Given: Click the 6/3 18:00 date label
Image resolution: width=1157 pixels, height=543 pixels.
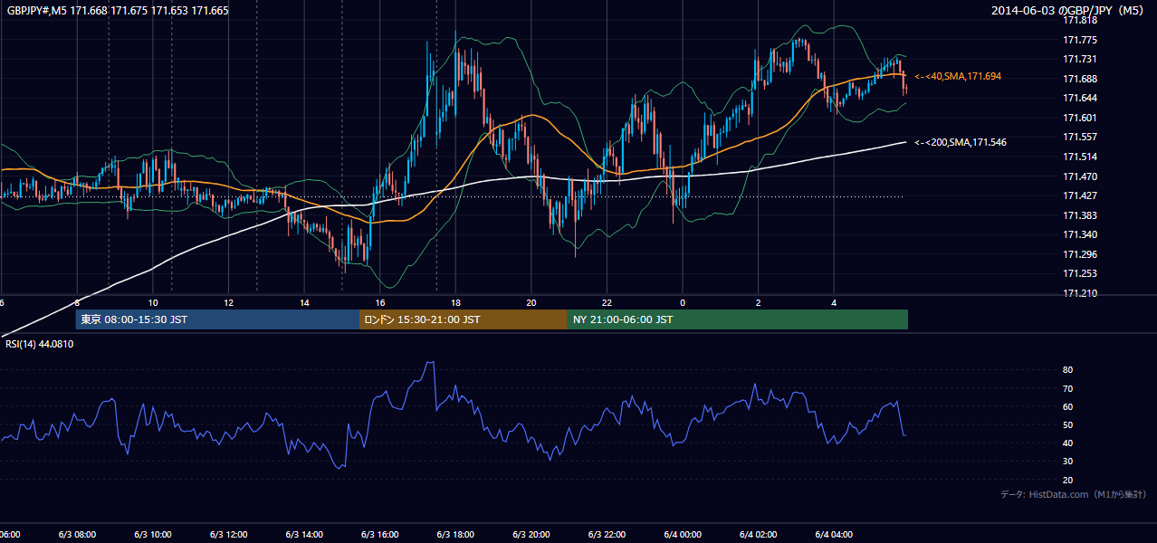Looking at the screenshot, I should (x=455, y=535).
